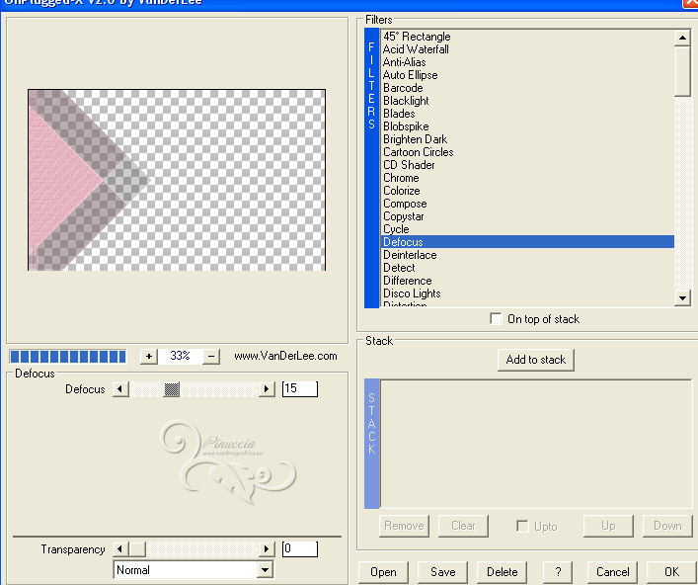
Task: Click the zoom in plus button
Action: click(149, 356)
